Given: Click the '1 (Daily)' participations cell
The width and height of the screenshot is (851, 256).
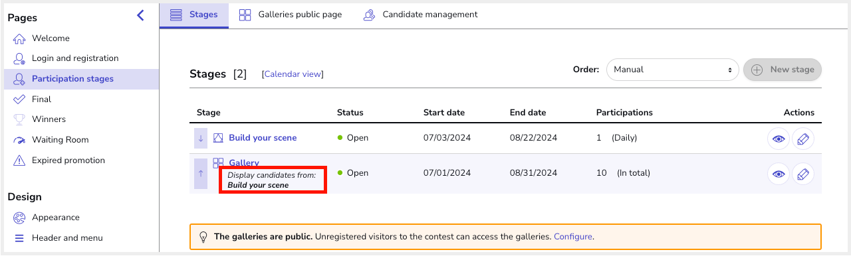Looking at the screenshot, I should click(616, 138).
